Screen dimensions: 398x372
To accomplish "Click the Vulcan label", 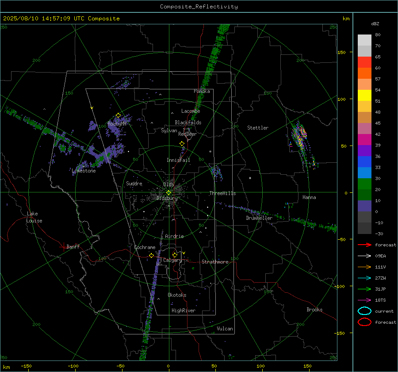I will pos(225,329).
